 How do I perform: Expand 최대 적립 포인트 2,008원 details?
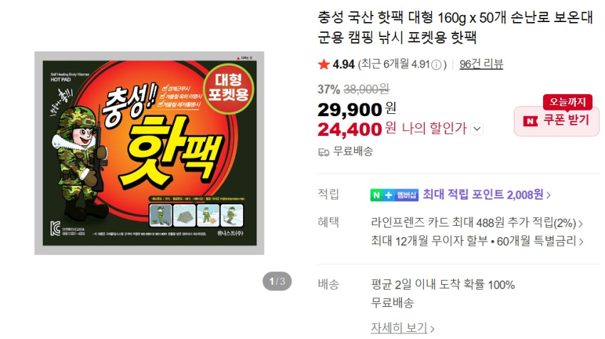[x=487, y=194]
